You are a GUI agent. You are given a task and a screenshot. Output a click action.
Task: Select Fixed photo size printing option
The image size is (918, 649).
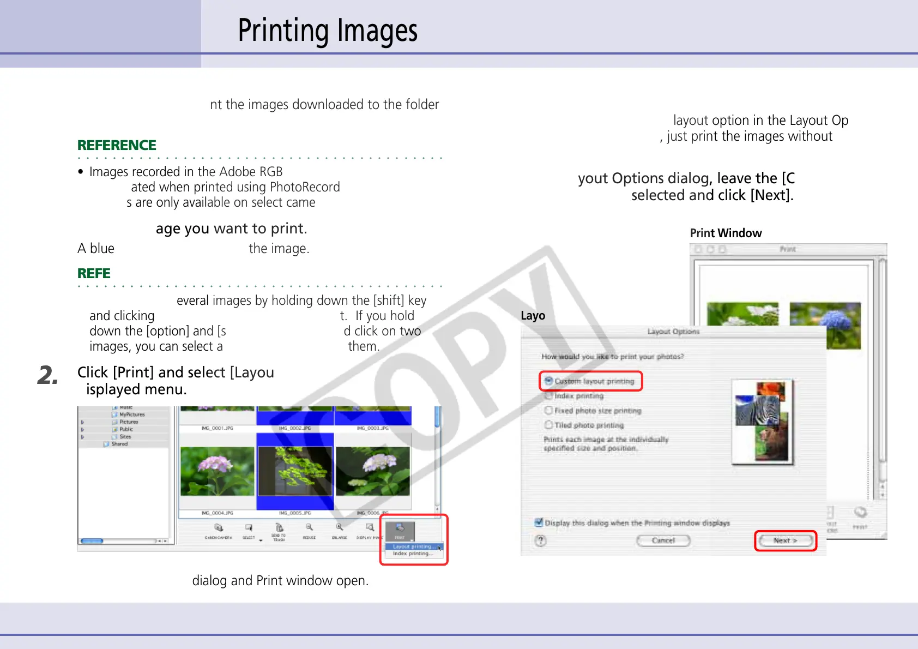click(x=548, y=410)
